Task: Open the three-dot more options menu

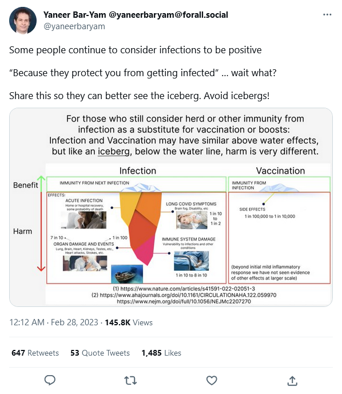Action: point(327,15)
